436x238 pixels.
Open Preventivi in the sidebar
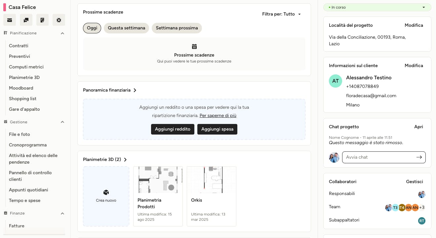[x=20, y=56]
